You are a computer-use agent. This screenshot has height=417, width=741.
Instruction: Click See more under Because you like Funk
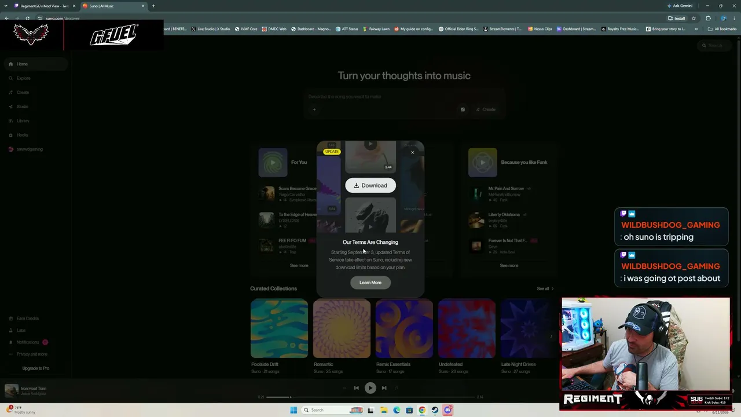[509, 266]
